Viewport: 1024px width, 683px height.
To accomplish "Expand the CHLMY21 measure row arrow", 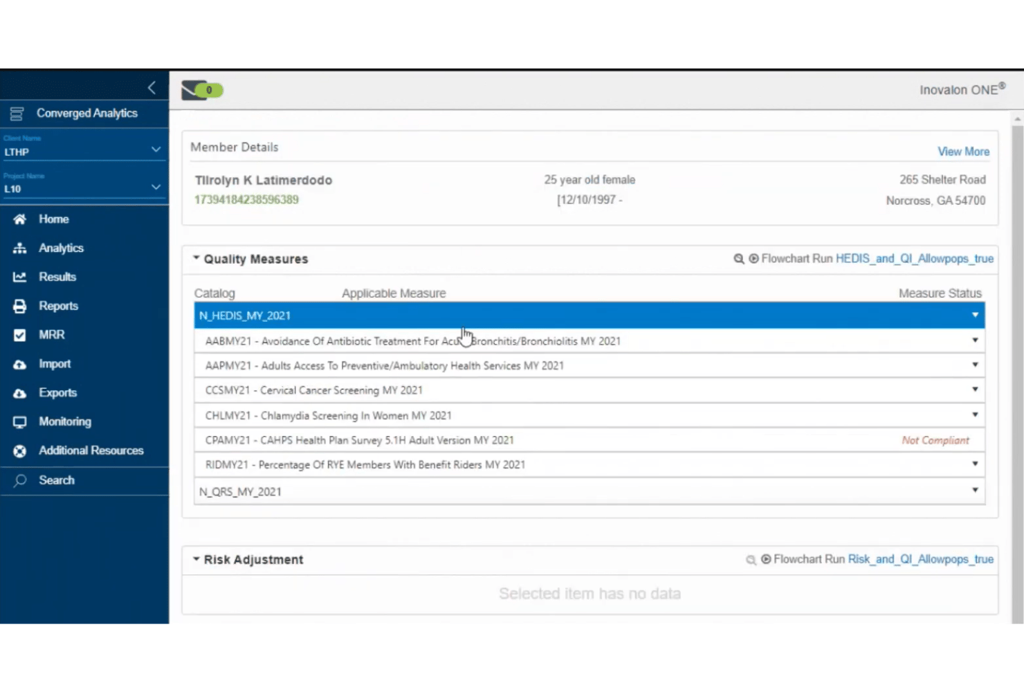I will click(975, 415).
